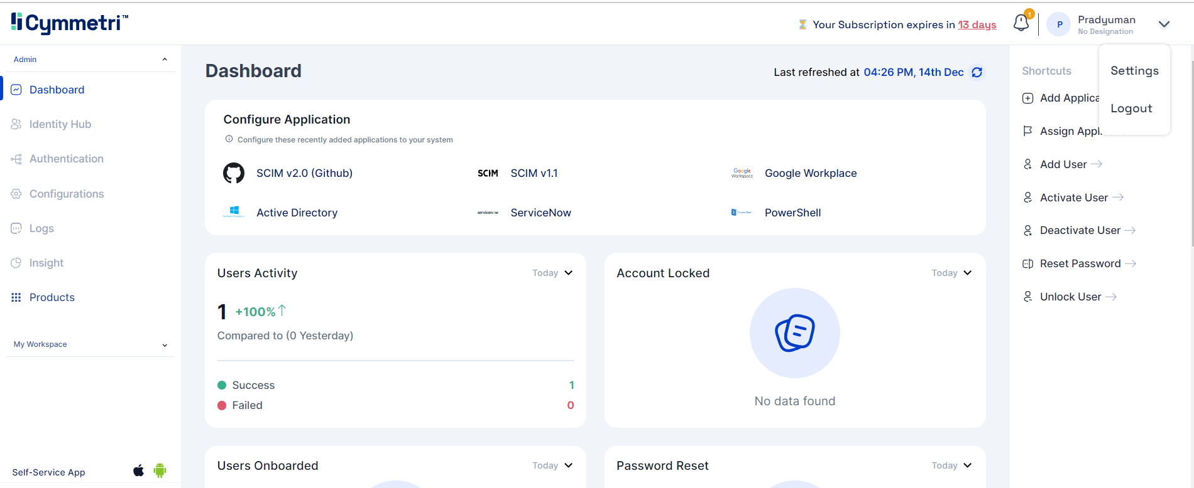Screen dimensions: 1194x488
Task: Click the GitHub icon for SCIM v2.0
Action: pos(234,173)
